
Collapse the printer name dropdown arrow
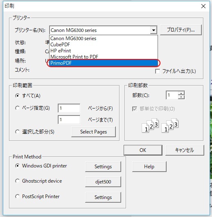153,30
